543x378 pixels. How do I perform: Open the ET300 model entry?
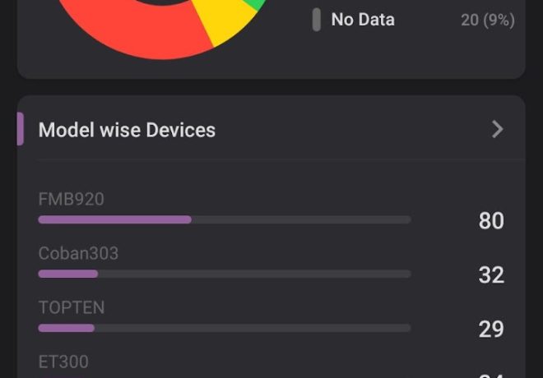coord(63,362)
